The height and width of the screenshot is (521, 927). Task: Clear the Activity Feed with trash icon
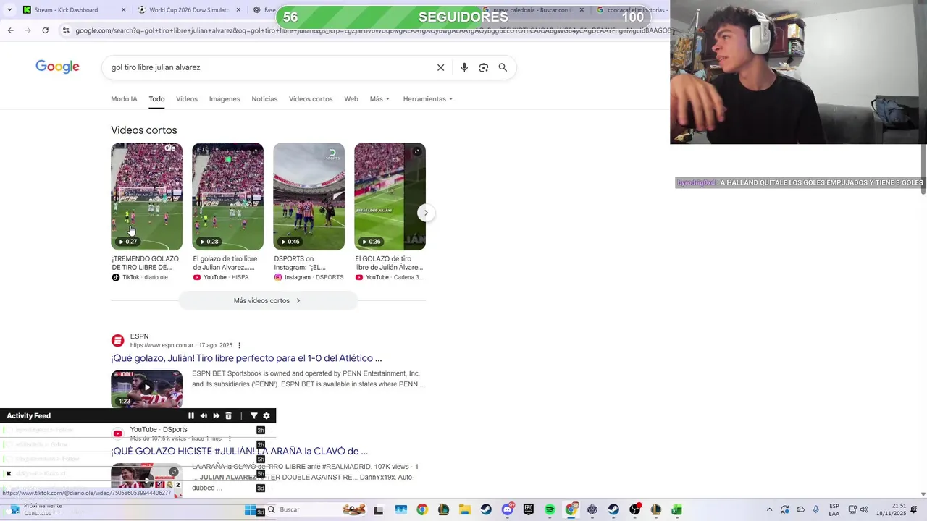click(228, 416)
